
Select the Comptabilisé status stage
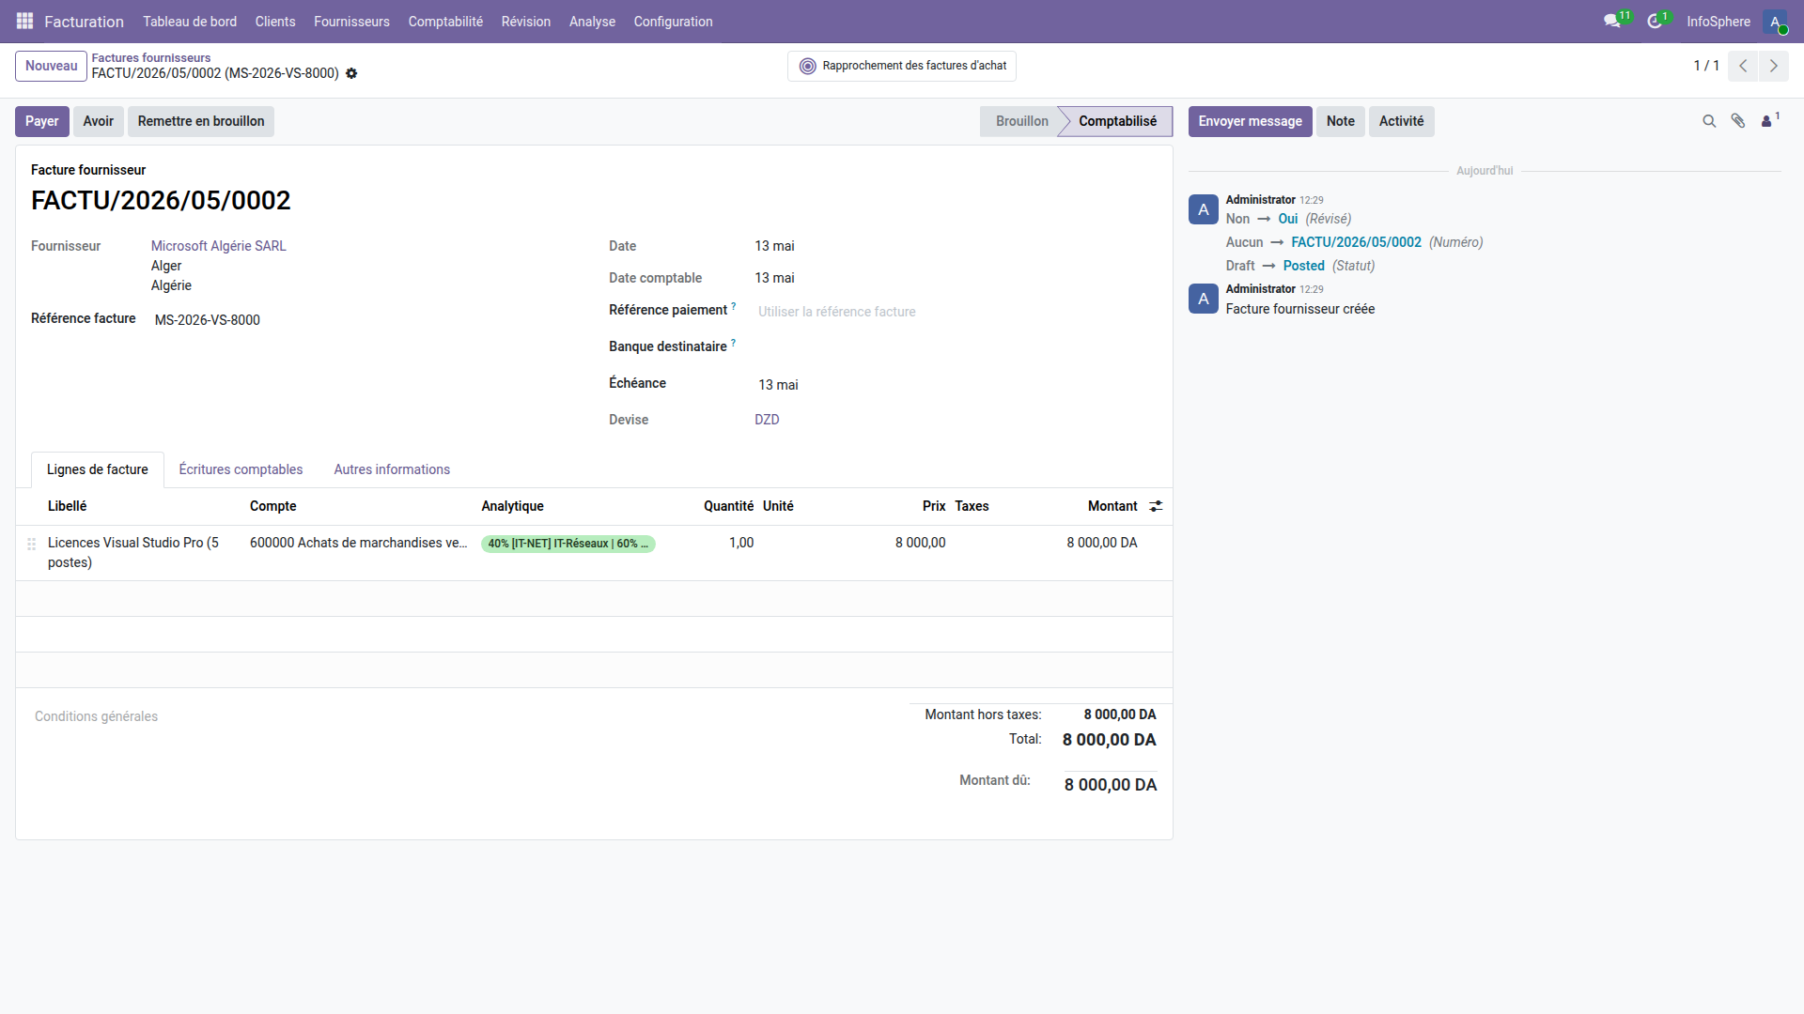coord(1117,121)
